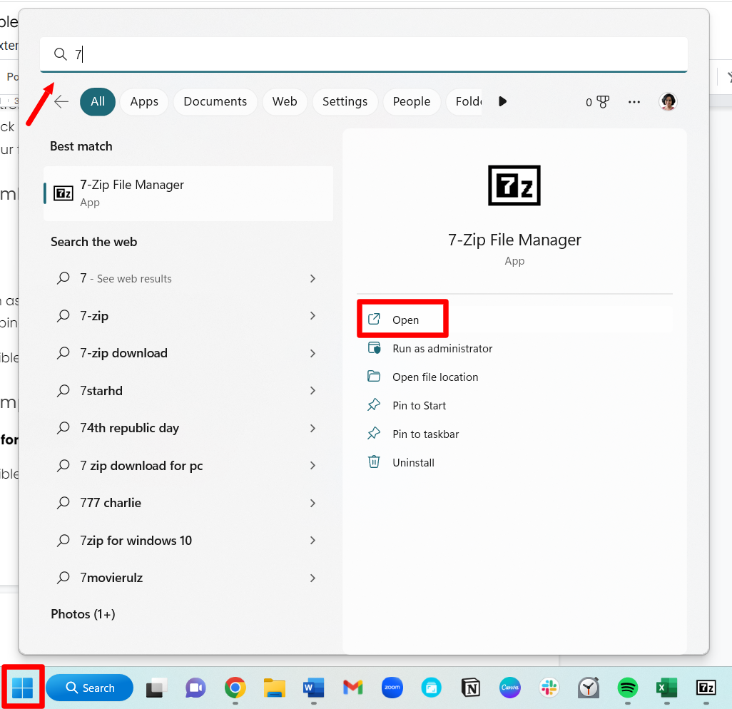Viewport: 732px width, 709px height.
Task: Expand the 7-zip suggestion chevron
Action: [312, 316]
